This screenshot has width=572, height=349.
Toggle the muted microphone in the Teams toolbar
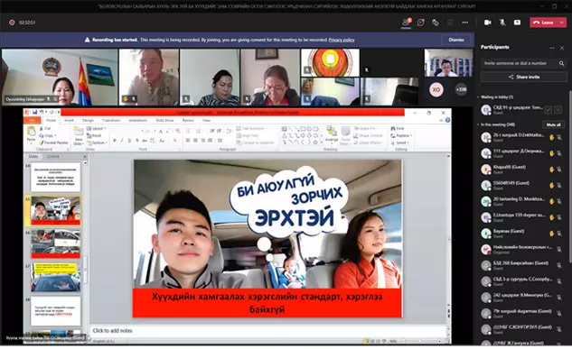[502, 23]
